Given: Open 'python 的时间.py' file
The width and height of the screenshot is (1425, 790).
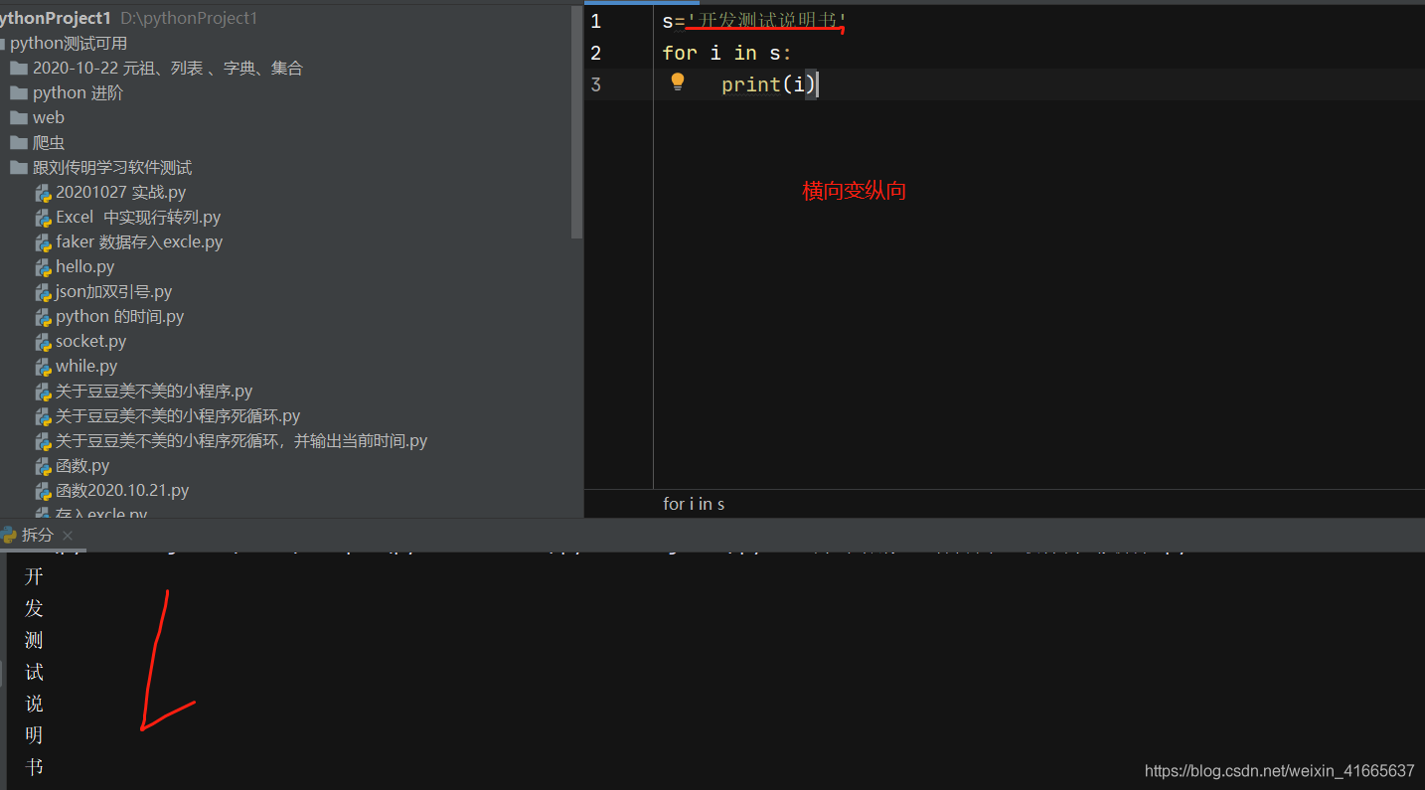Looking at the screenshot, I should pyautogui.click(x=120, y=316).
